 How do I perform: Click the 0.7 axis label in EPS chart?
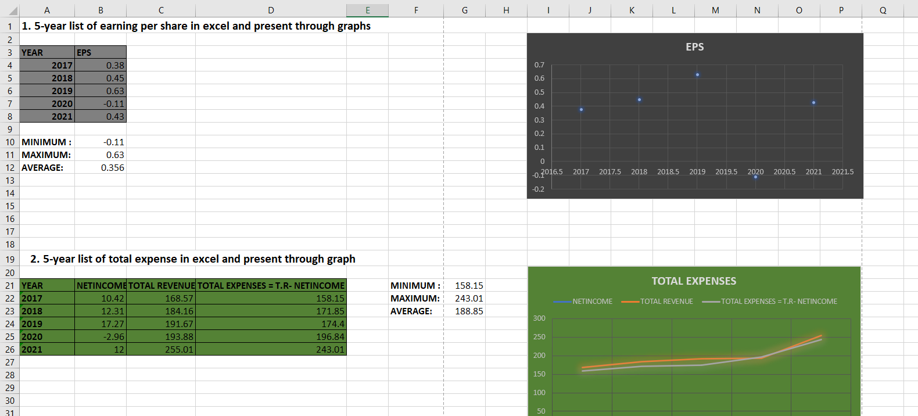point(539,64)
